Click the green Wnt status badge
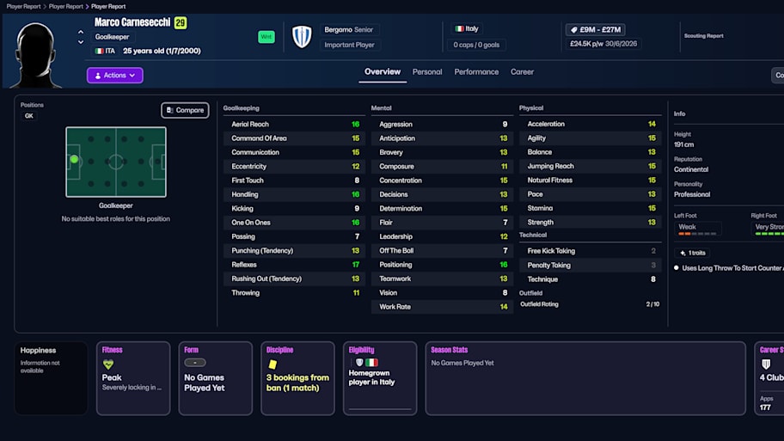Screen dimensions: 784x441 click(x=266, y=36)
